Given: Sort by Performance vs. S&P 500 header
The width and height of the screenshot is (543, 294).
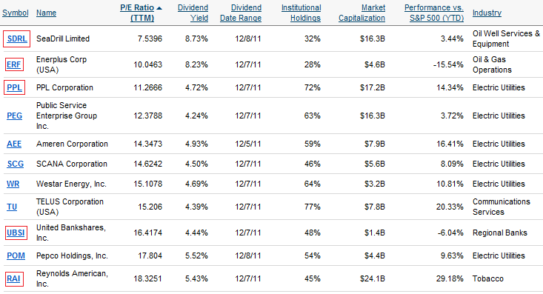Looking at the screenshot, I should coord(434,13).
